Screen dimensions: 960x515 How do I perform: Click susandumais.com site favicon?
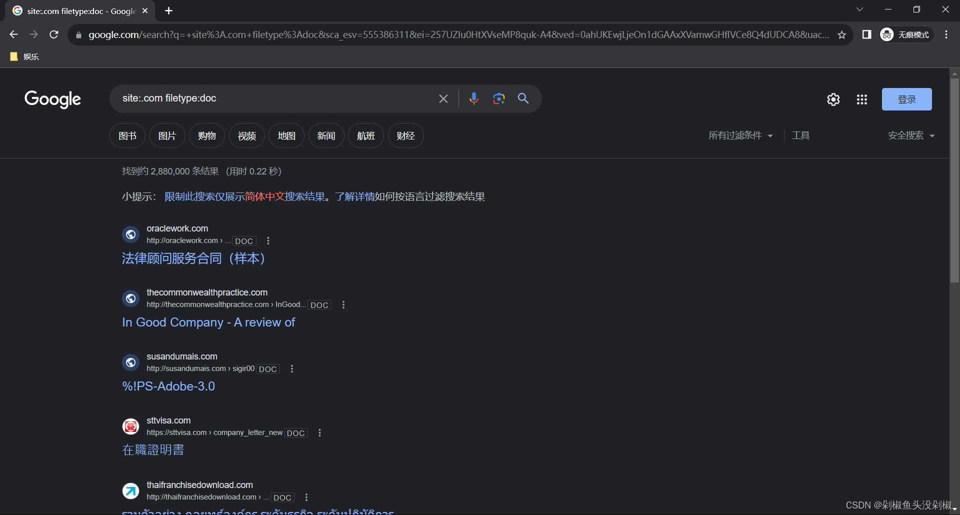pos(131,362)
